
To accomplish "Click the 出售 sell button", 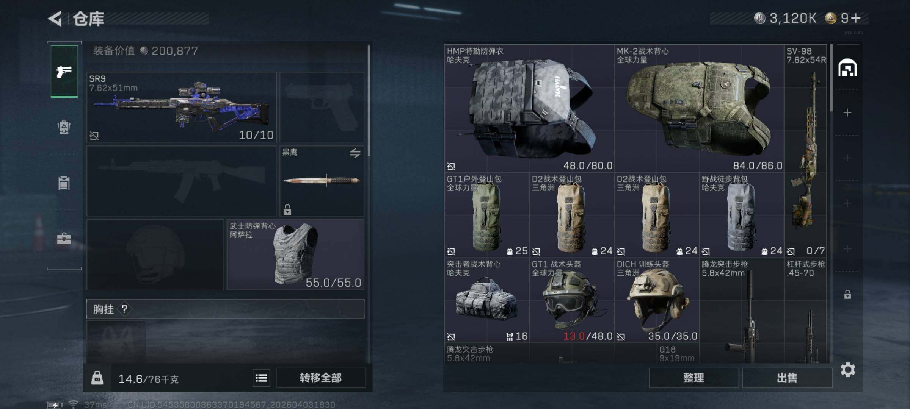I will tap(787, 378).
